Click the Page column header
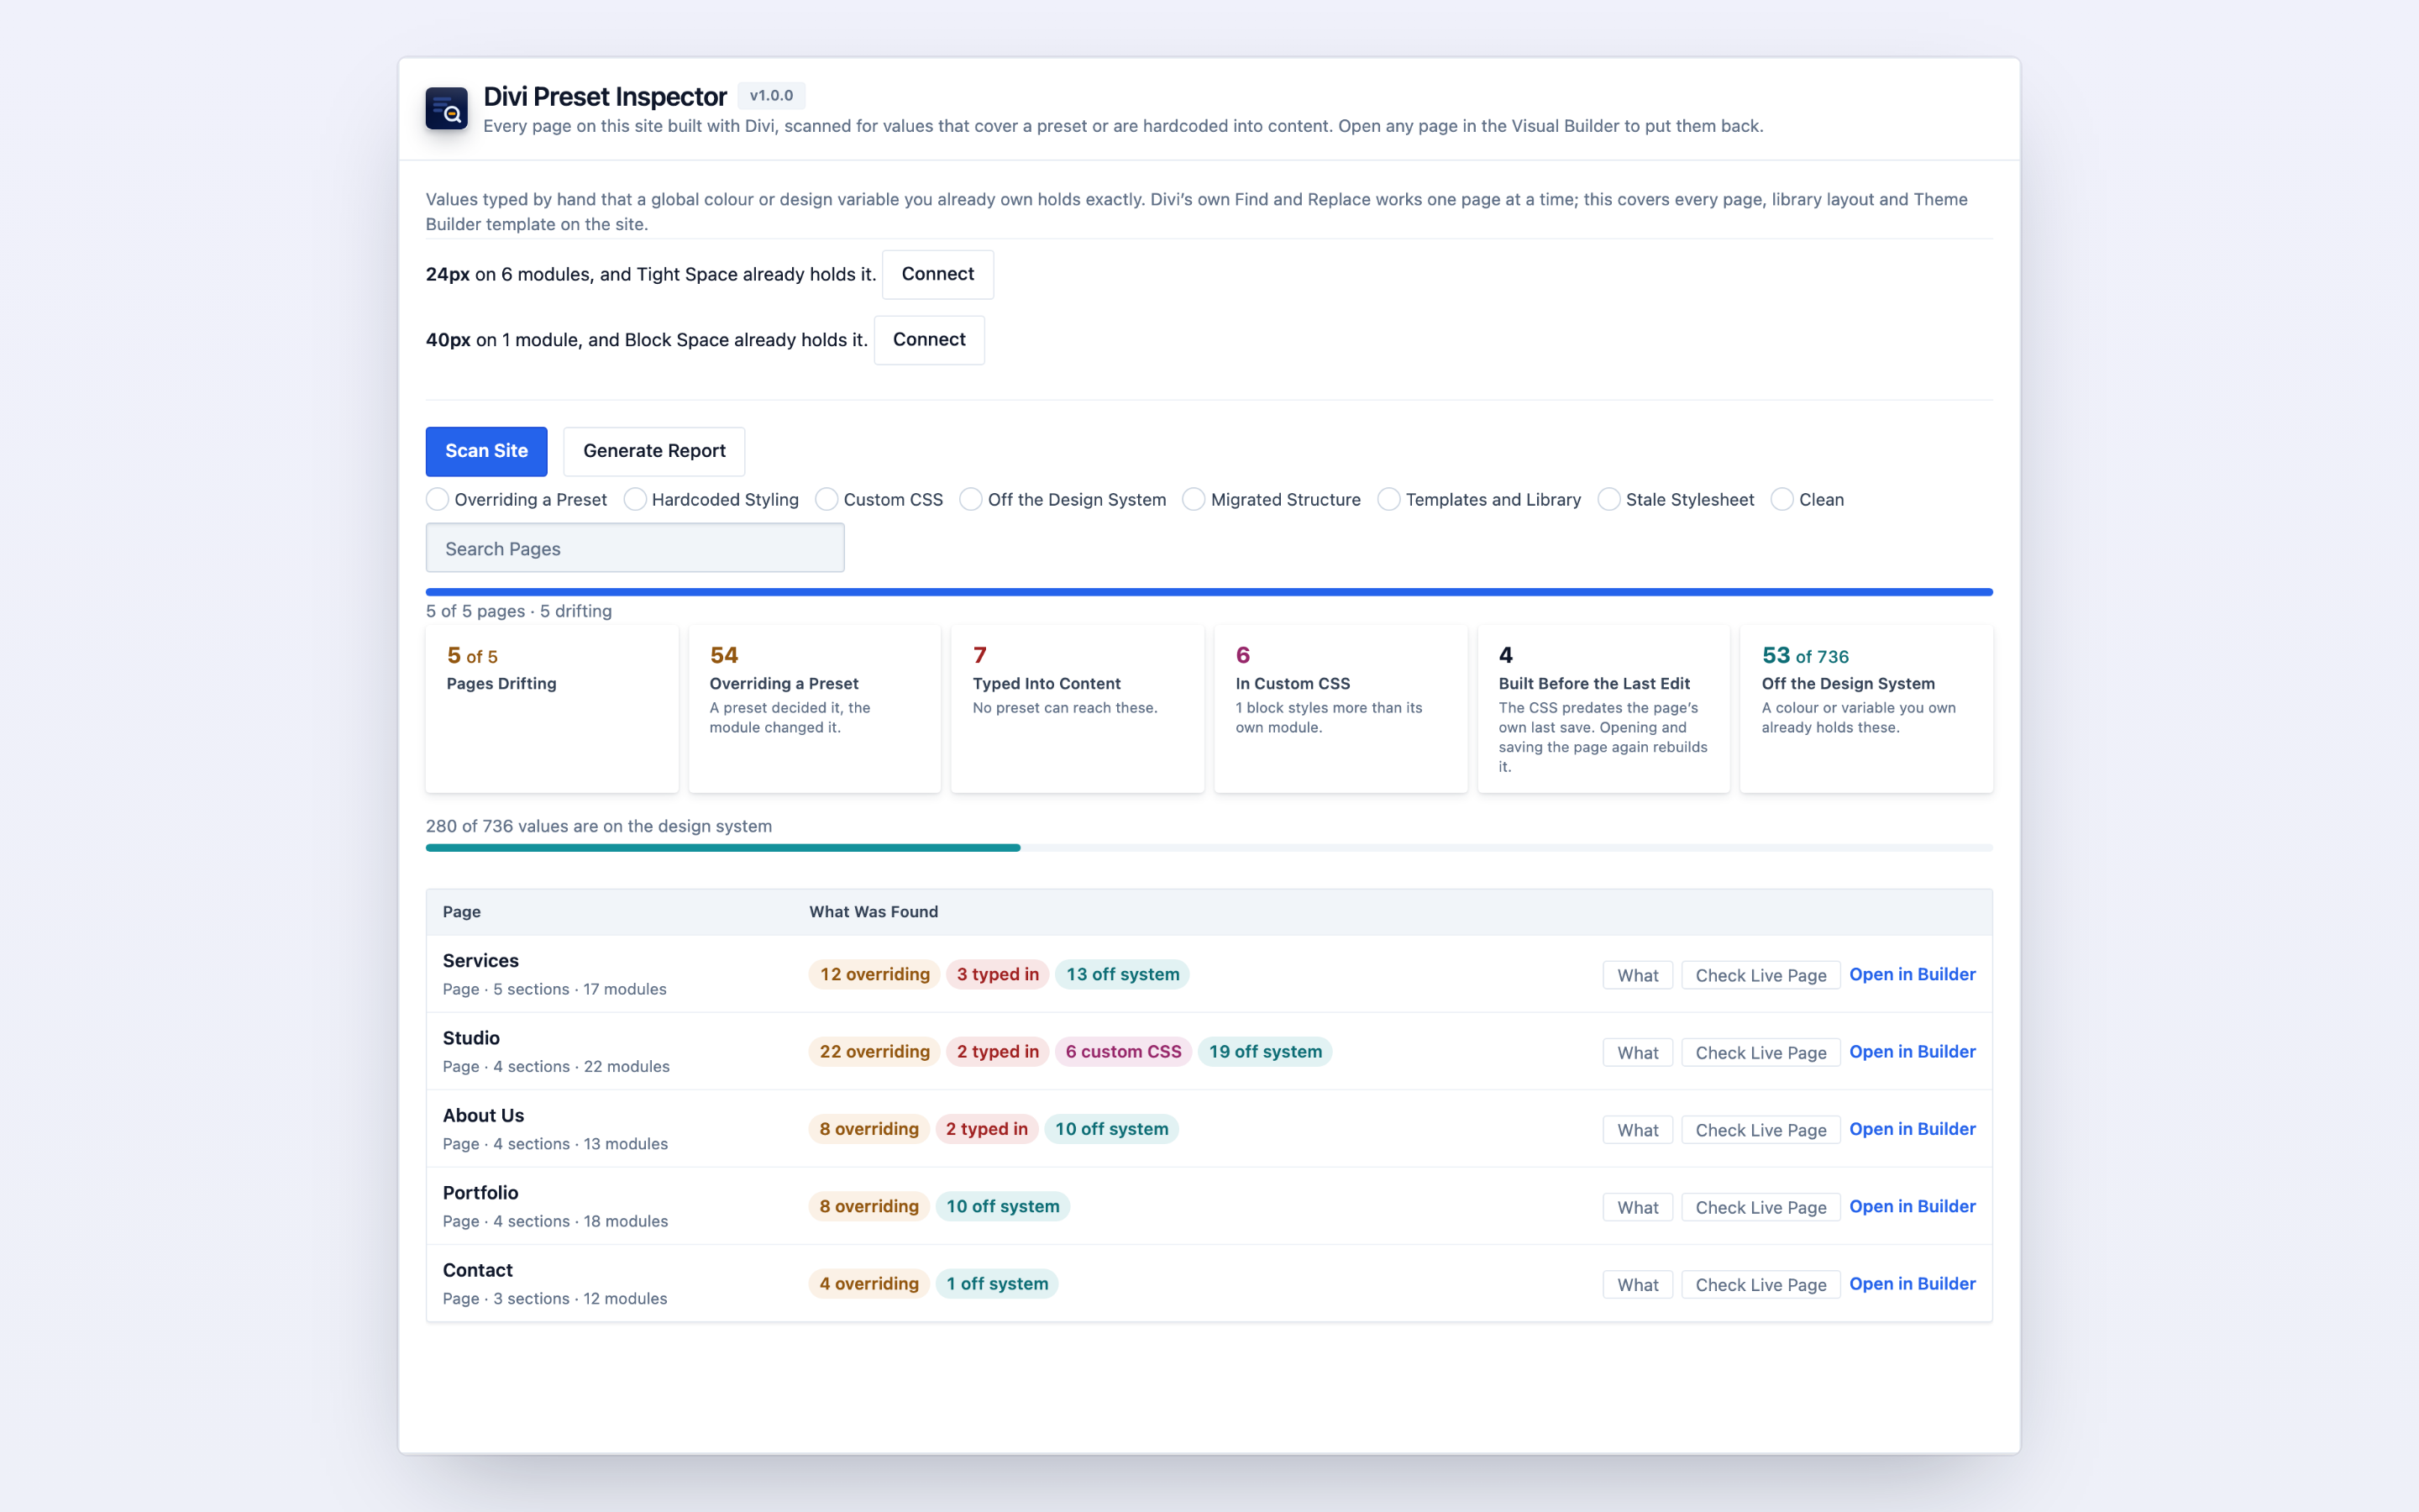 pyautogui.click(x=462, y=912)
